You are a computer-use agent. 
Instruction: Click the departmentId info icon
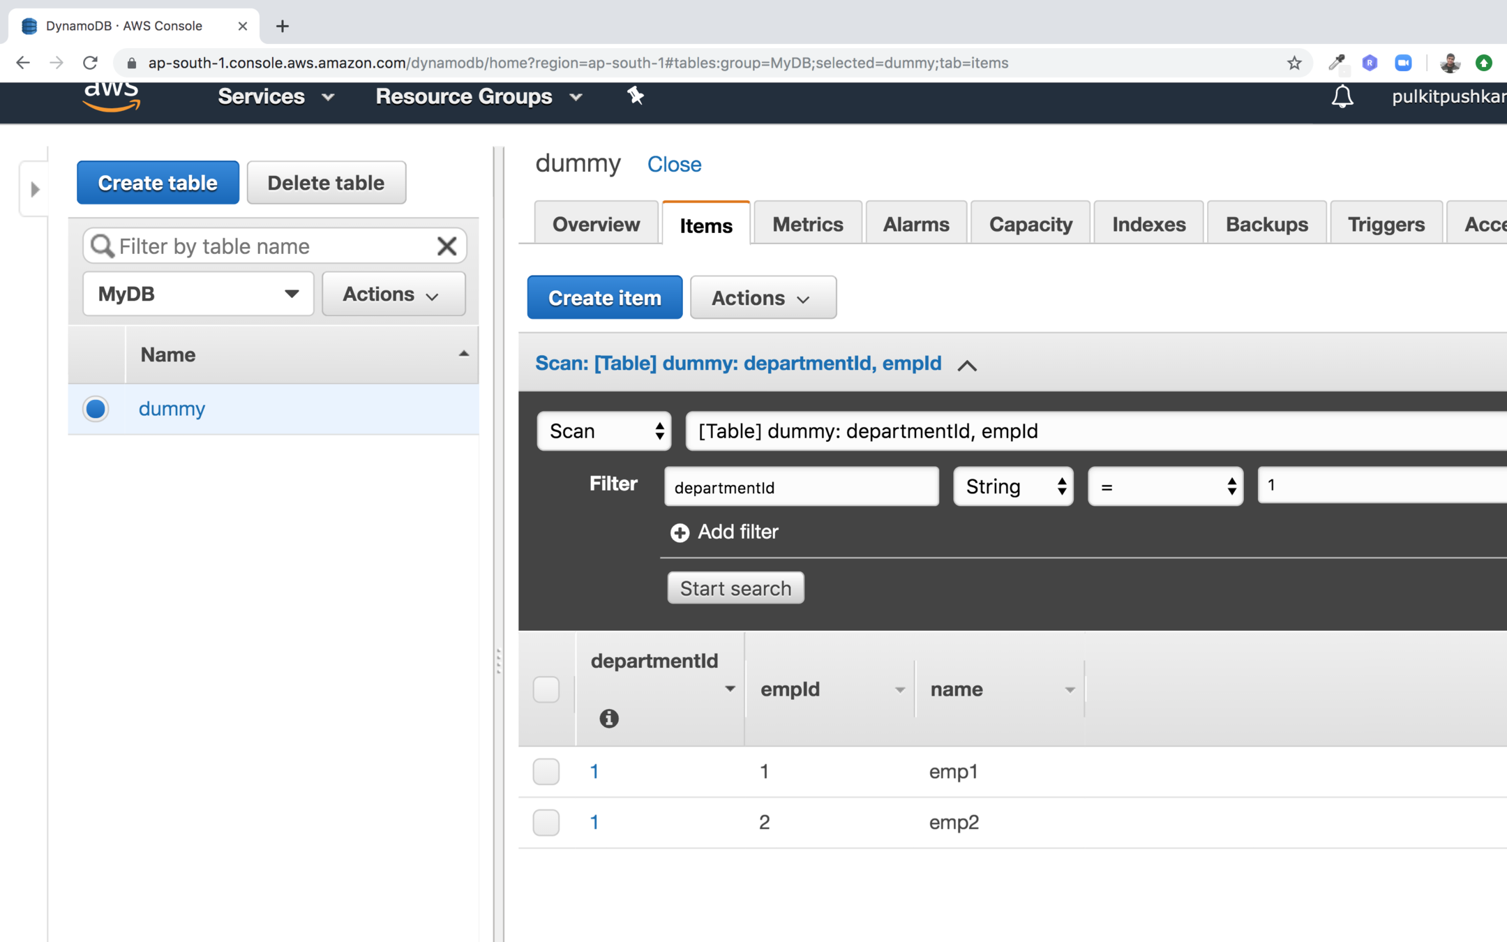click(608, 718)
